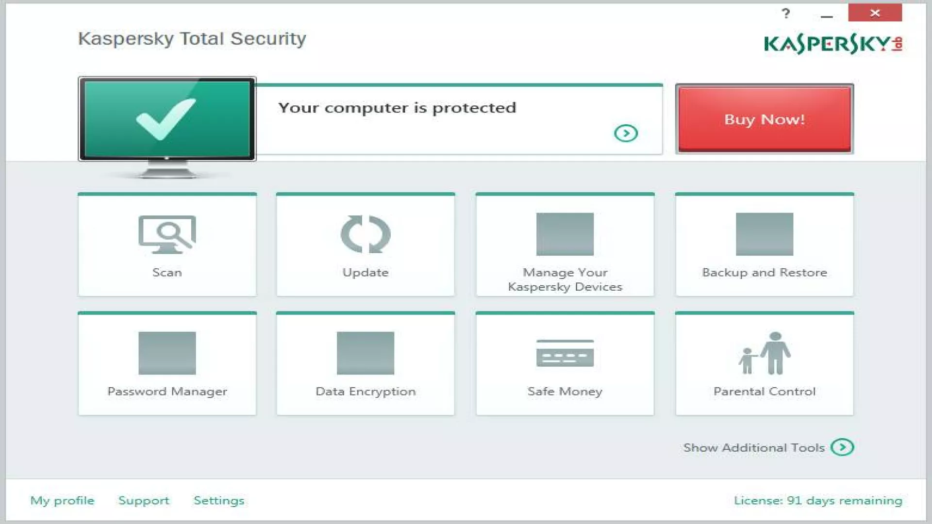Expand protection status details arrow
Viewport: 932px width, 524px height.
pos(626,133)
